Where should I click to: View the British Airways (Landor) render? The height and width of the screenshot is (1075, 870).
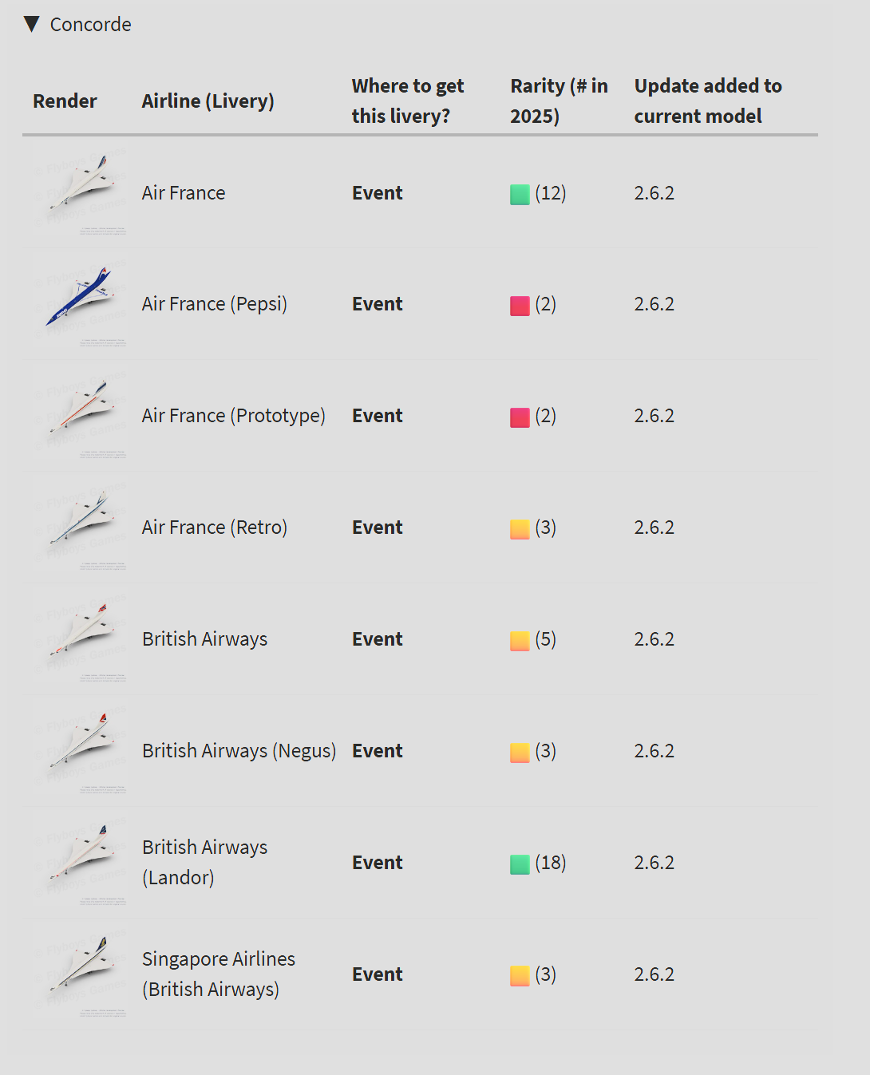click(80, 863)
